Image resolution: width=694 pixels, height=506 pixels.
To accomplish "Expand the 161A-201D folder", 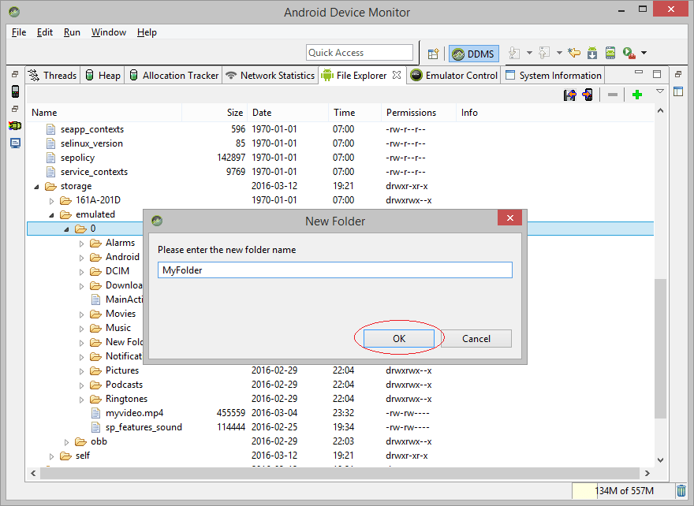I will coord(51,201).
